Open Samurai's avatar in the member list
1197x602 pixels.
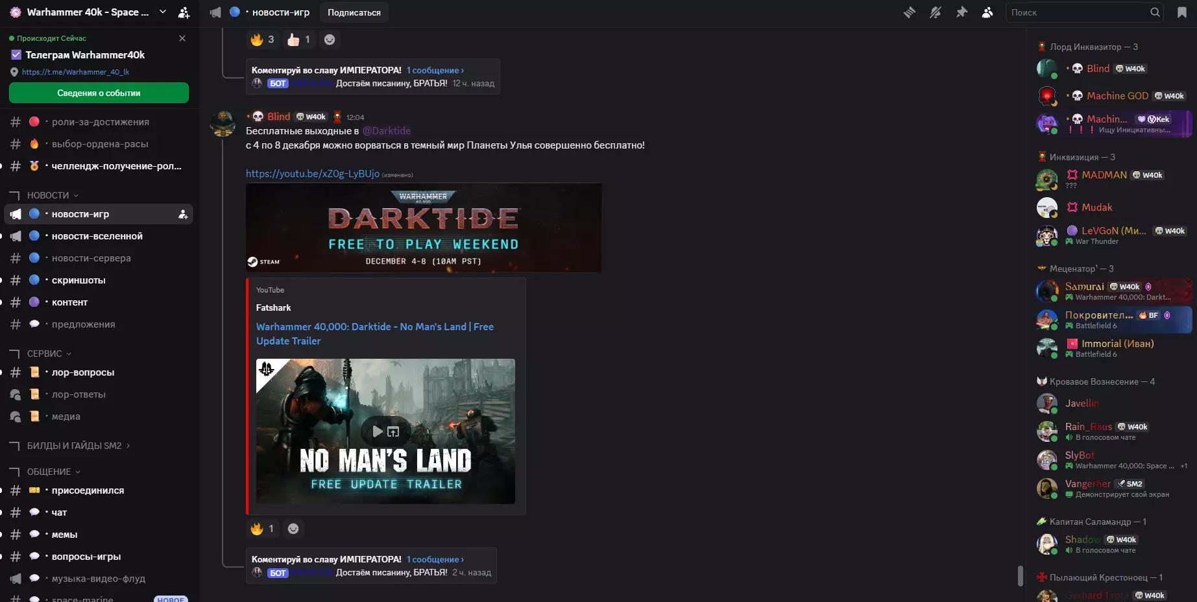(x=1047, y=291)
